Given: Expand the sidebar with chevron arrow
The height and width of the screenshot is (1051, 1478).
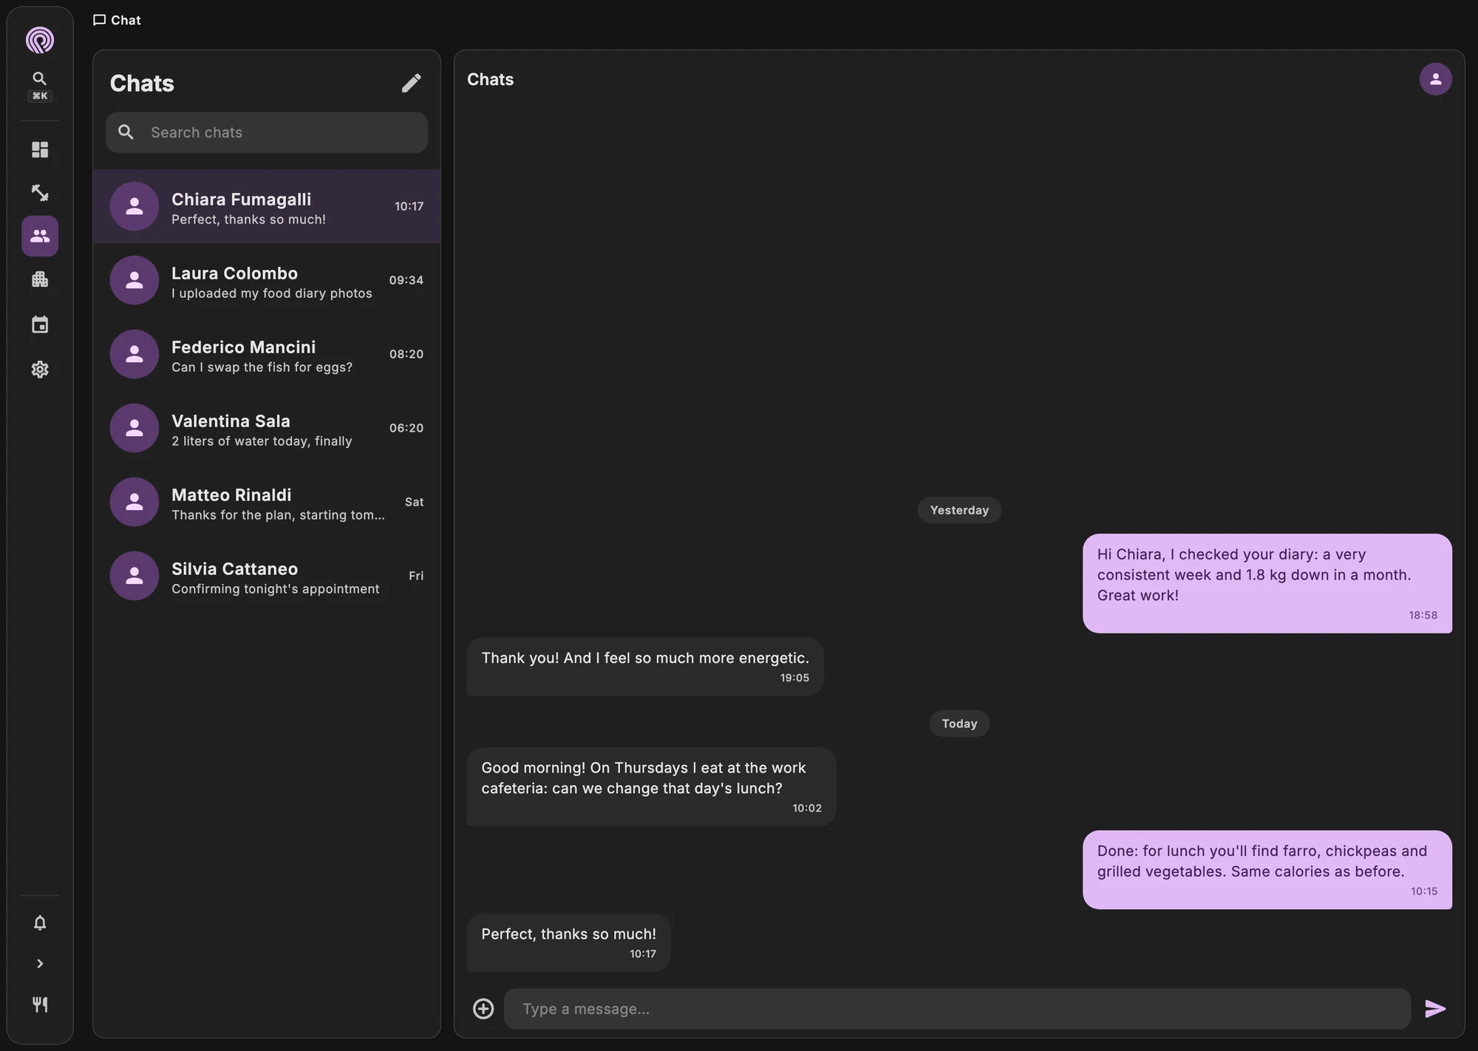Looking at the screenshot, I should point(40,964).
